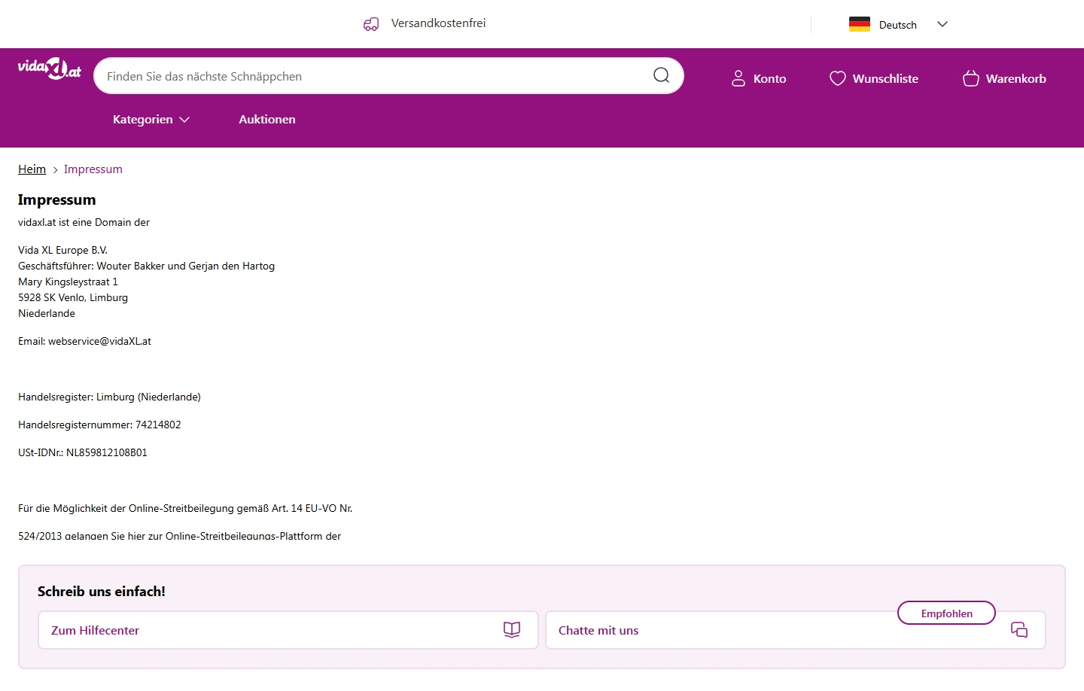Click the Wunschliste heart icon
This screenshot has width=1084, height=691.
837,78
